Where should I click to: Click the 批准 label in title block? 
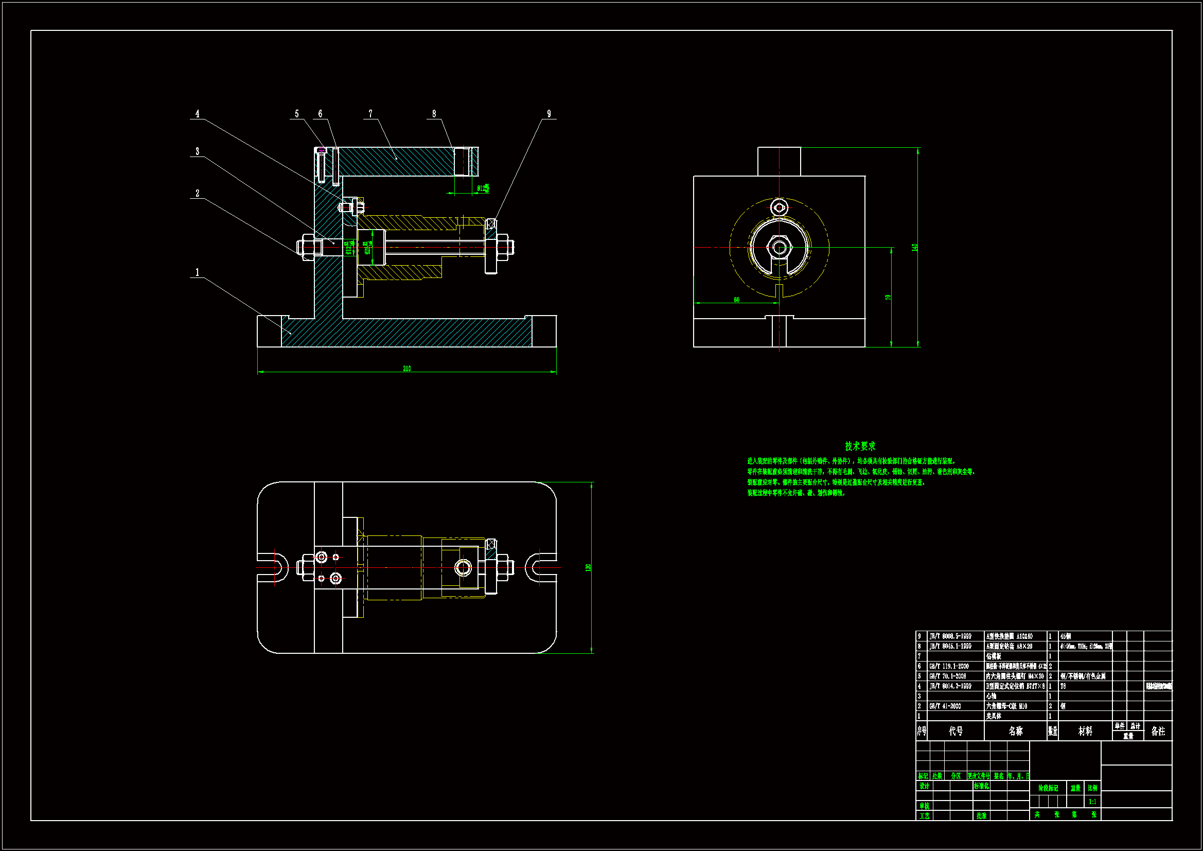tap(981, 816)
